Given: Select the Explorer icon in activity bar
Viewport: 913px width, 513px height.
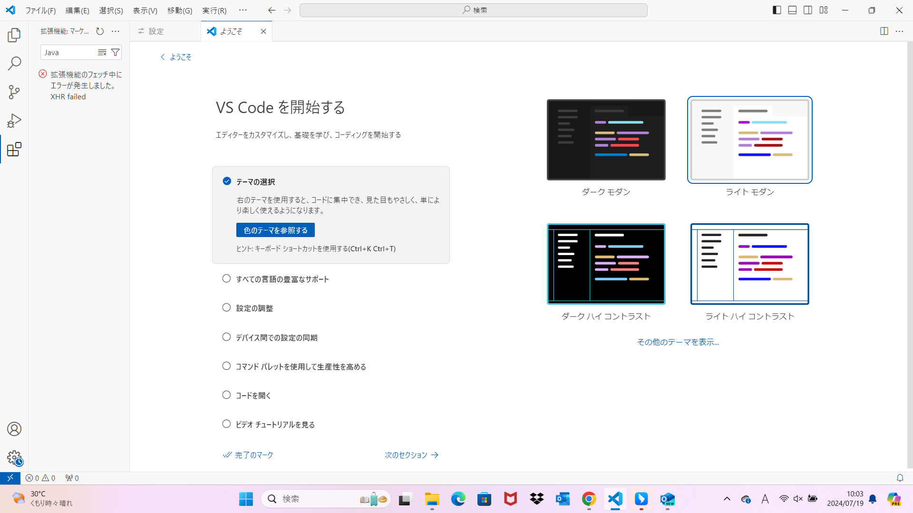Looking at the screenshot, I should coord(14,35).
